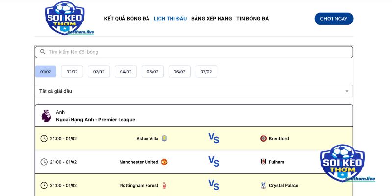Click the Aston Villa club crest
392x196 pixels.
[x=164, y=139]
